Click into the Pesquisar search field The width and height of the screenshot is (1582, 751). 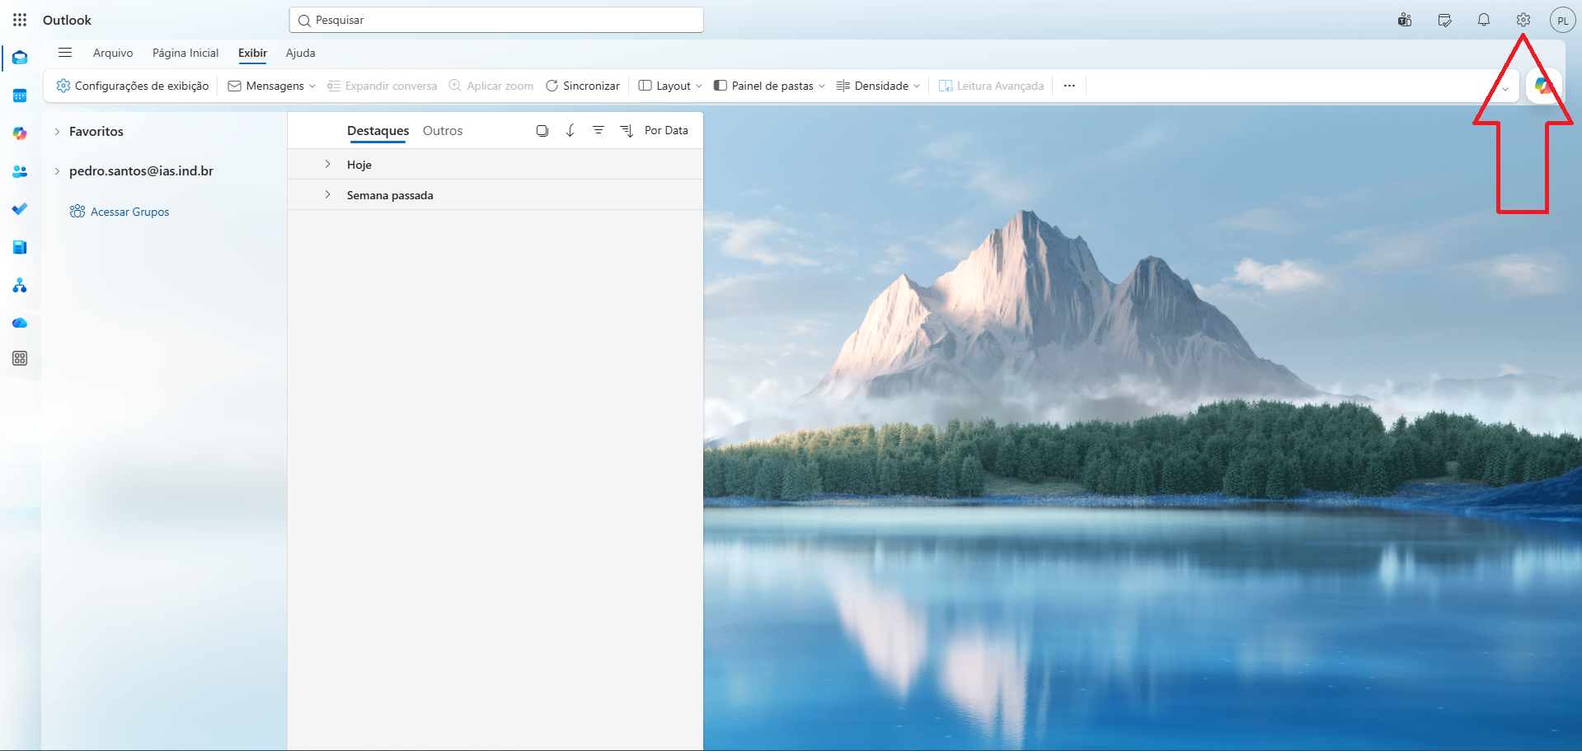pos(496,20)
